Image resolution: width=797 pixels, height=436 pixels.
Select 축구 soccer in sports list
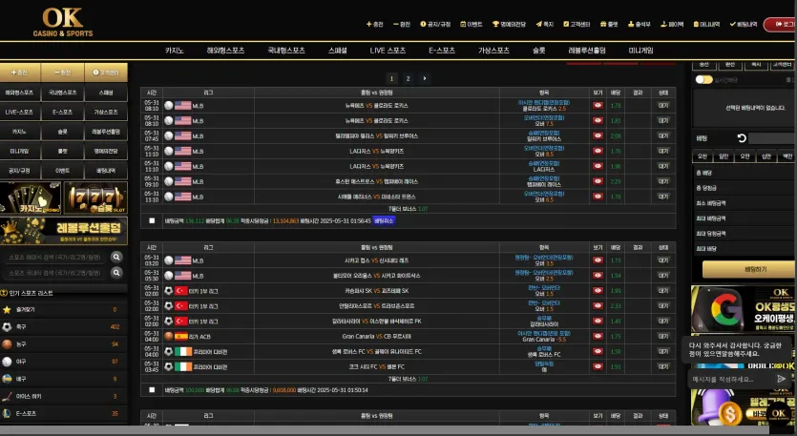coord(64,326)
